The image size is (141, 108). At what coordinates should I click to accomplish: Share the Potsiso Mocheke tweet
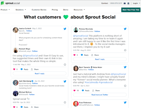click(95, 55)
